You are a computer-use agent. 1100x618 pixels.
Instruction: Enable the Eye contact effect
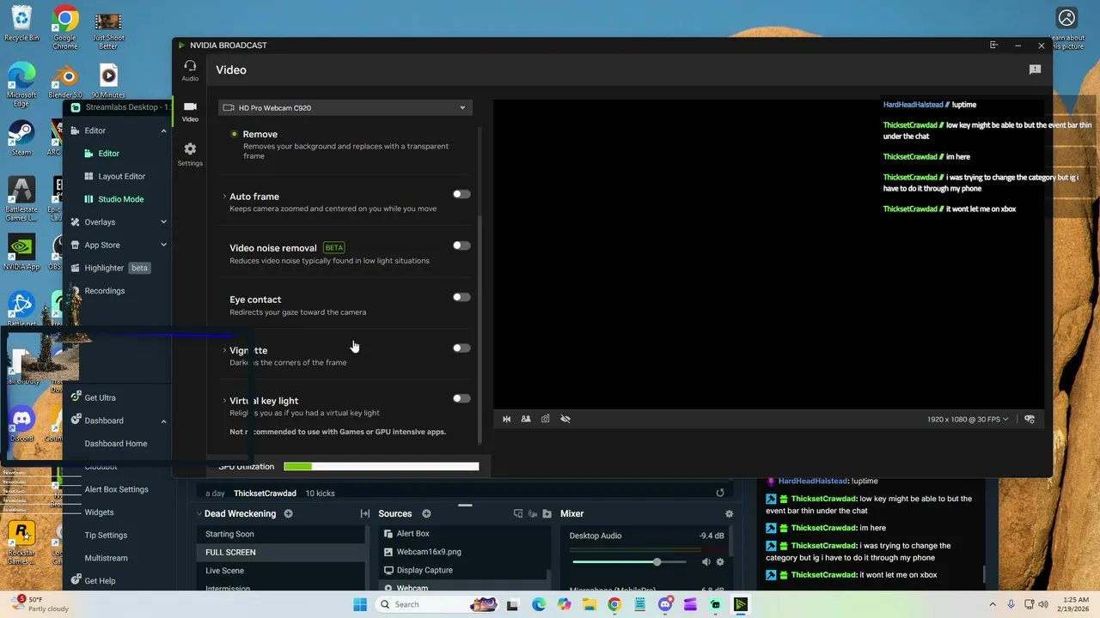(x=461, y=298)
